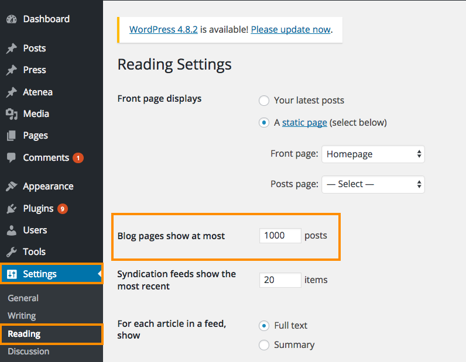The height and width of the screenshot is (362, 466).
Task: Open the Front page Homepage dropdown
Action: tap(373, 154)
